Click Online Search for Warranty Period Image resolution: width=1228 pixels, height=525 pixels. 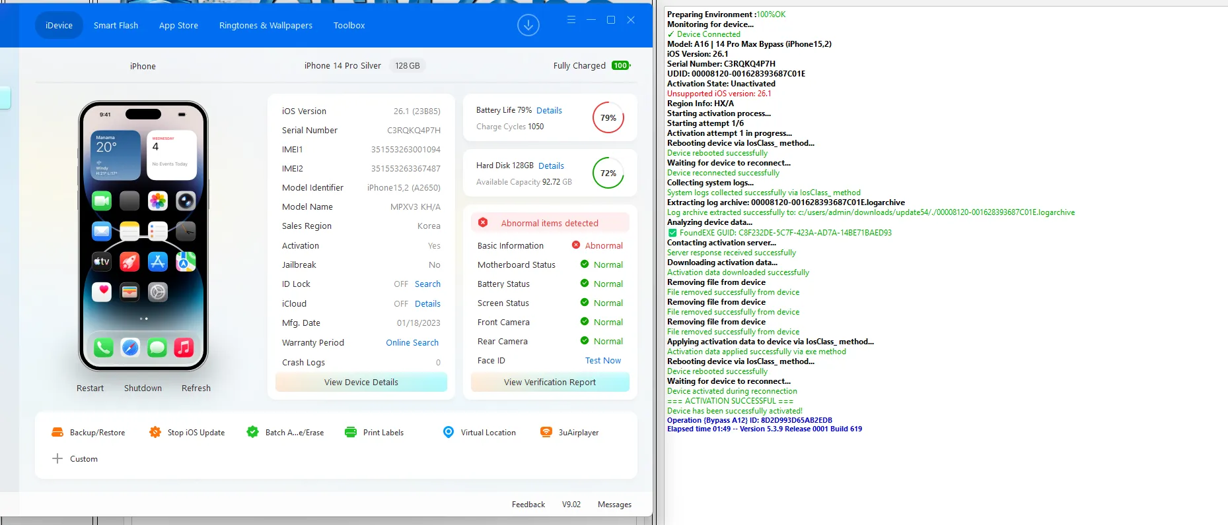(412, 343)
